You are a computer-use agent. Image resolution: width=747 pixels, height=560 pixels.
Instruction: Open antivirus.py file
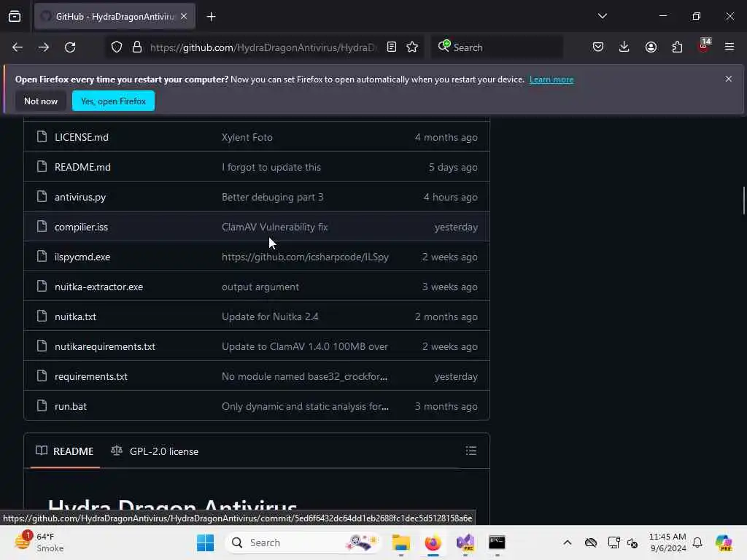pos(80,197)
